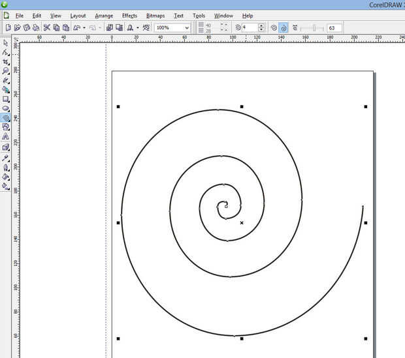Choose the Rectangle tool in toolbox

tap(6, 99)
